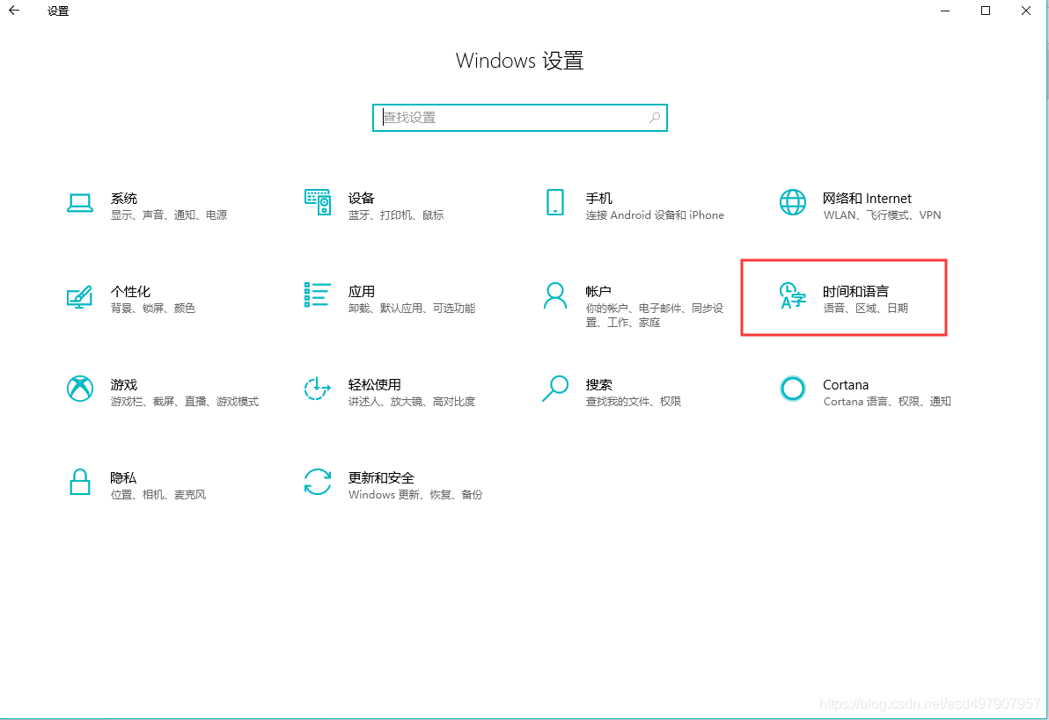Click the 系统 category title
Viewport: 1049px width, 720px height.
(x=124, y=199)
